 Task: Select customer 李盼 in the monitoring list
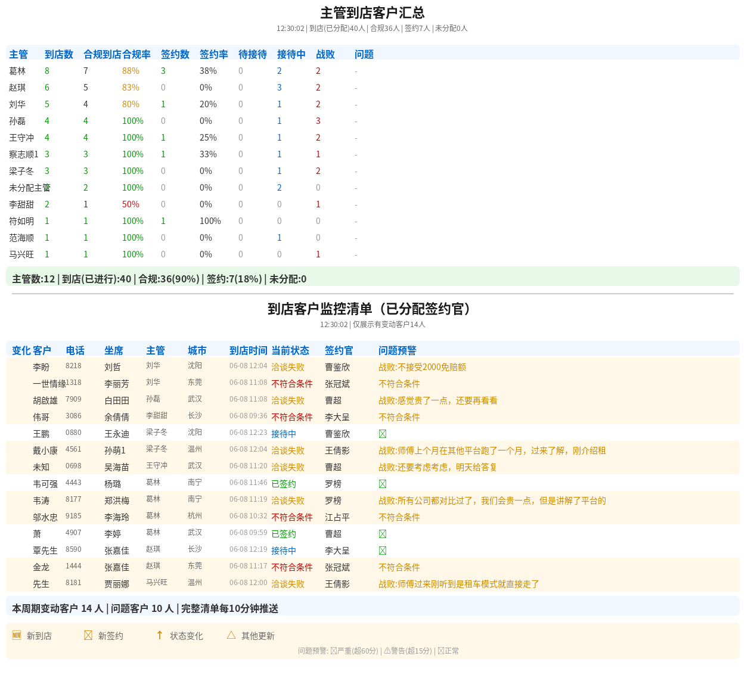tap(41, 368)
